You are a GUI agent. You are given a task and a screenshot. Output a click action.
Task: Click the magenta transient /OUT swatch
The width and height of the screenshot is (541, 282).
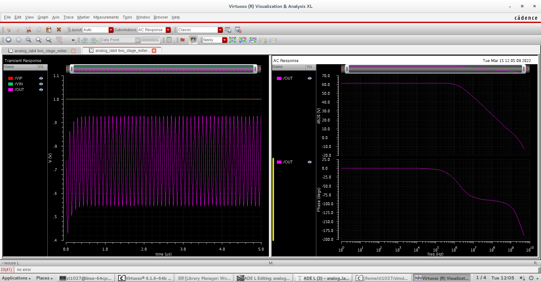coord(10,90)
